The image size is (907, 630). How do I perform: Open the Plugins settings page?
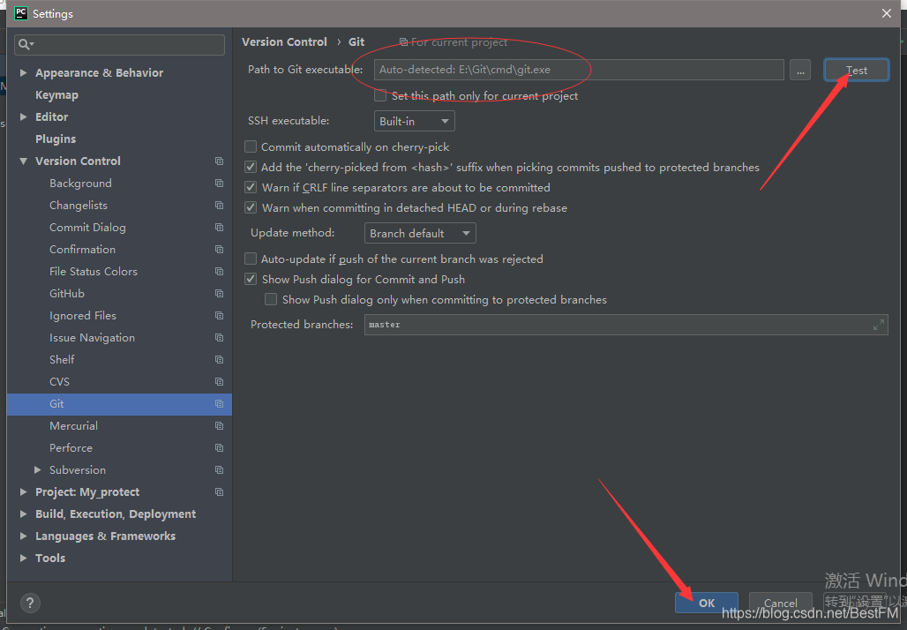point(56,139)
